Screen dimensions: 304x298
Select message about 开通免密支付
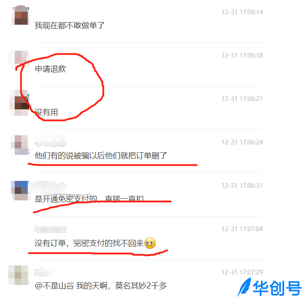[89, 199]
